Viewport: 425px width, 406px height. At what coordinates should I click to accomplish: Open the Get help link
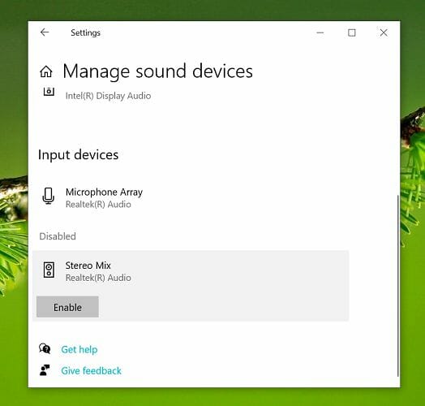tap(79, 349)
